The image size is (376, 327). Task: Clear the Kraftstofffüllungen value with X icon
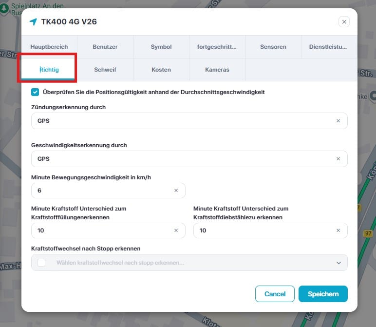pos(176,231)
